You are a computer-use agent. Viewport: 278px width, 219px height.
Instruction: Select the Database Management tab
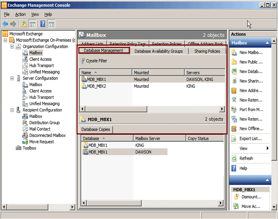[x=104, y=51]
